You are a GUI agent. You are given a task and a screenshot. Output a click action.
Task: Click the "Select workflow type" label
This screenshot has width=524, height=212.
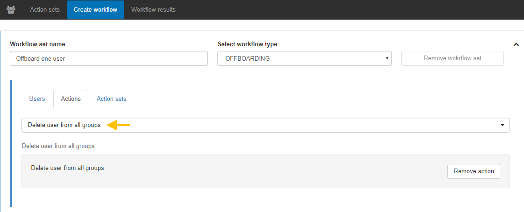pos(247,44)
